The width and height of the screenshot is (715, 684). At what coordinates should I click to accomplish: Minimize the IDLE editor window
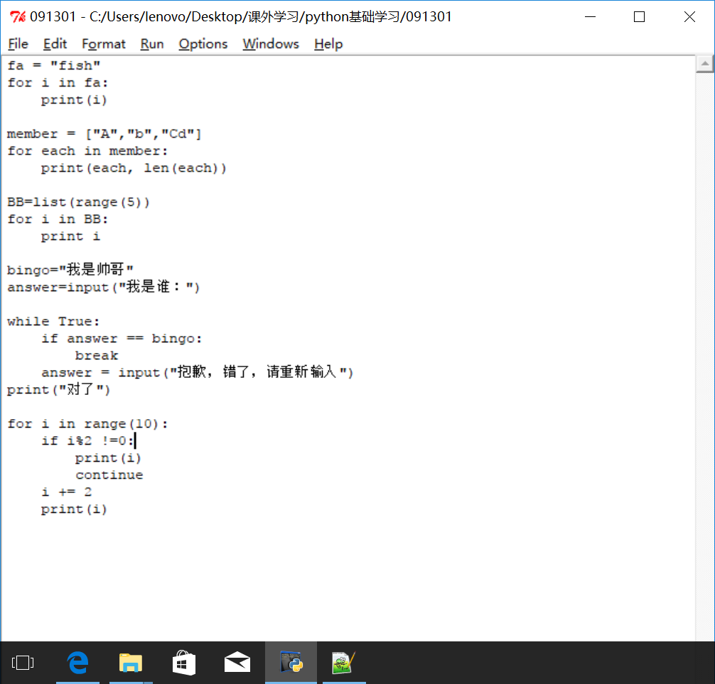[x=588, y=17]
